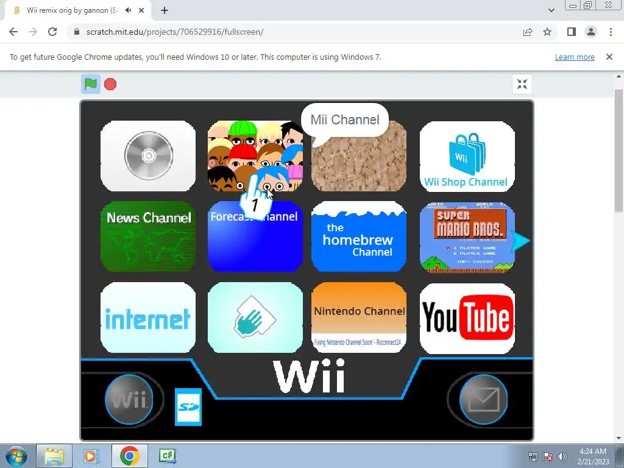
Task: Go forward in browser history
Action: pyautogui.click(x=33, y=32)
